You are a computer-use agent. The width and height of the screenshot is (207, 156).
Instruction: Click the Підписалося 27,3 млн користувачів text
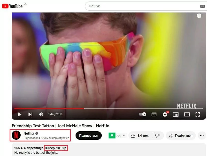click(x=46, y=138)
